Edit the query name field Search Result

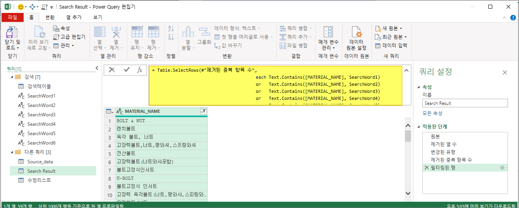pyautogui.click(x=465, y=103)
